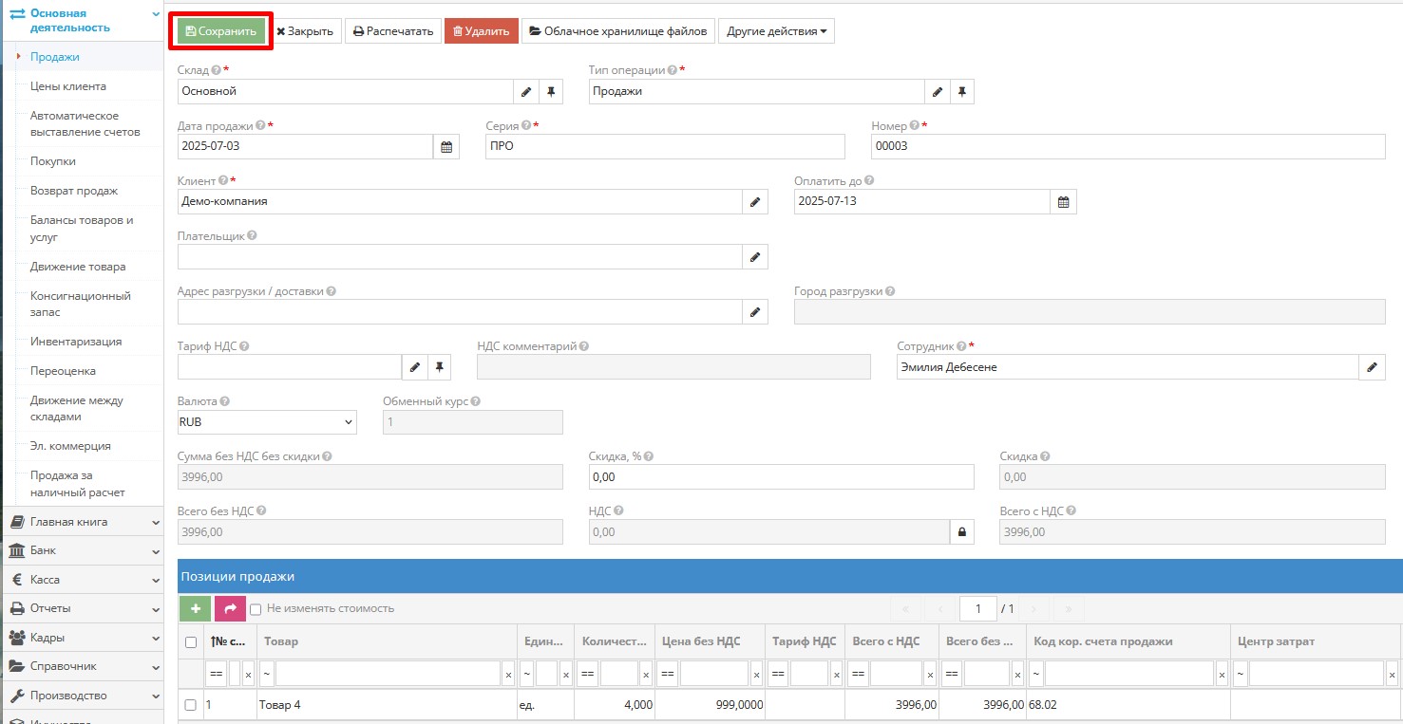Select Инвентаризация in the sidebar menu
The width and height of the screenshot is (1403, 724).
tap(76, 342)
